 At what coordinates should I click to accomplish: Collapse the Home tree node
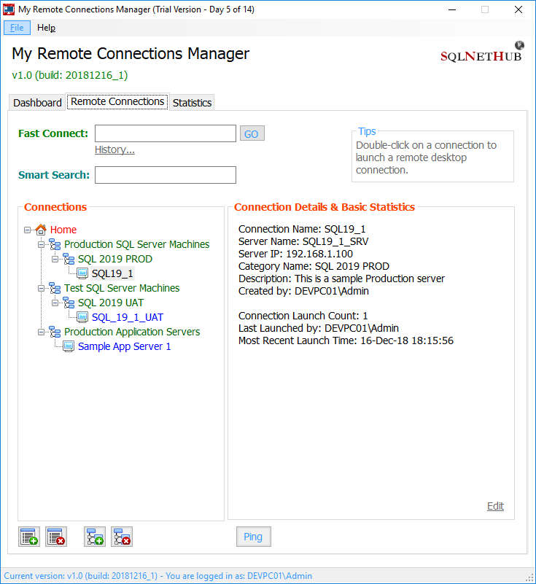point(27,230)
